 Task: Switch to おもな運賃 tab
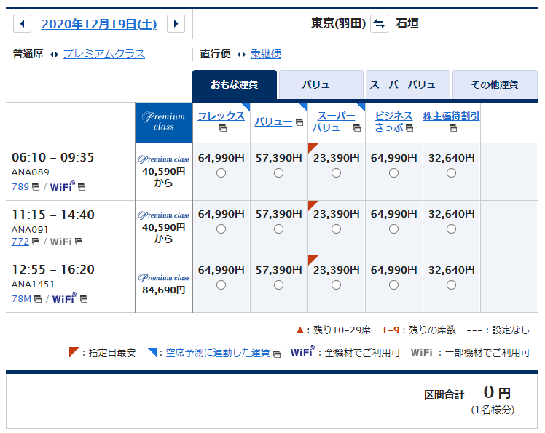[x=235, y=84]
